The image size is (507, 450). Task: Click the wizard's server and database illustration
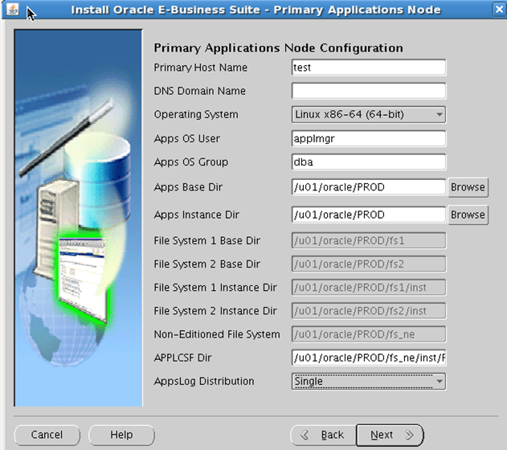pos(78,218)
